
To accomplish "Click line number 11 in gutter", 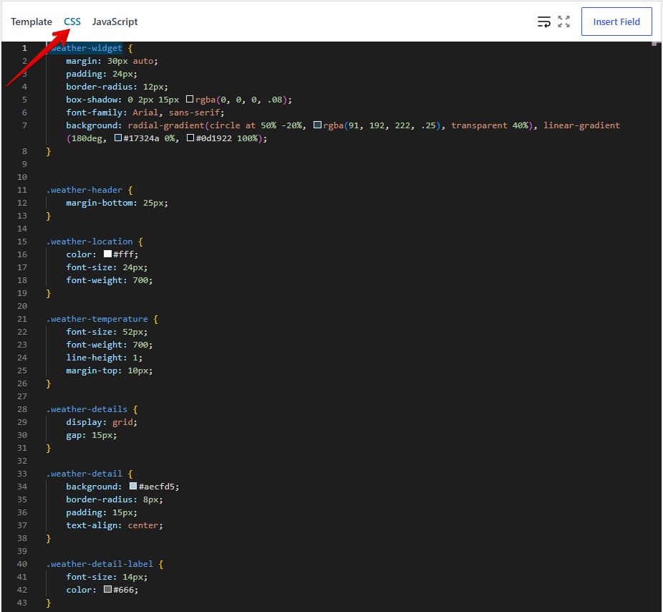I will pos(22,190).
